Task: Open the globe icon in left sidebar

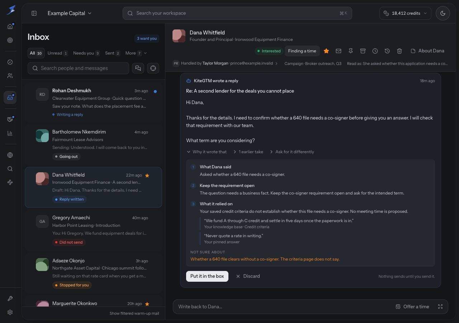Action: tap(10, 155)
